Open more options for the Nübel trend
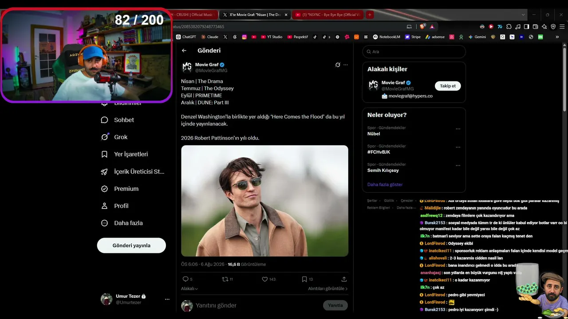This screenshot has height=319, width=568. tap(458, 129)
